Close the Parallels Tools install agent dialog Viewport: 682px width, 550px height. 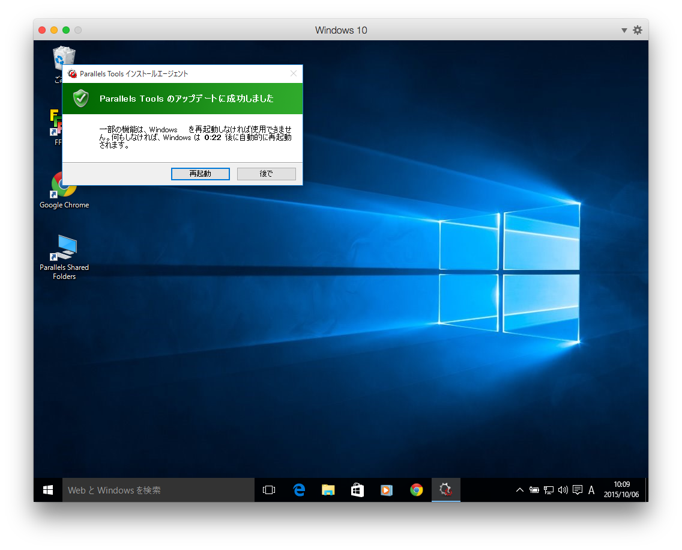pos(294,73)
